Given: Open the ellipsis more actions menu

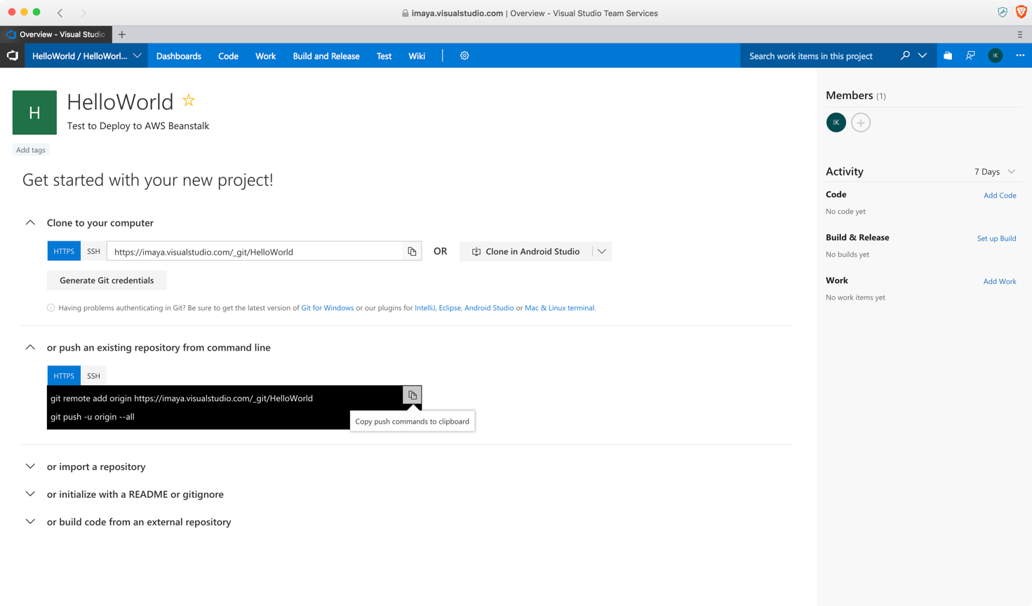Looking at the screenshot, I should (x=1020, y=55).
